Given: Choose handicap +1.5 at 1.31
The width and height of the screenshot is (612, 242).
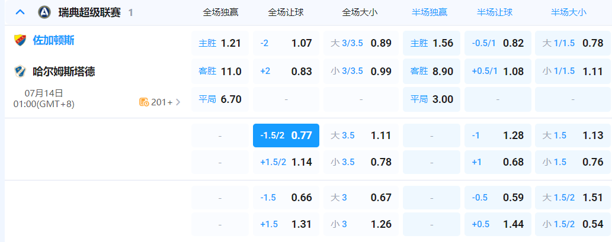Looking at the screenshot, I should pyautogui.click(x=286, y=224).
